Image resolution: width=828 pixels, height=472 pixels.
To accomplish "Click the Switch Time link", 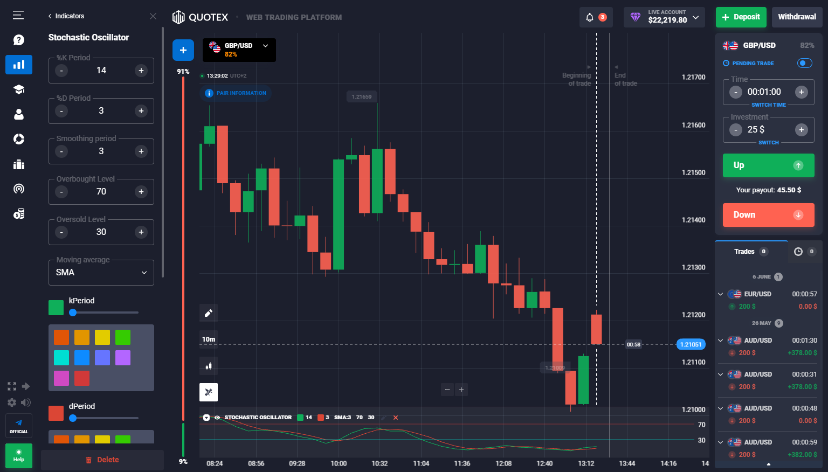I will coord(769,105).
